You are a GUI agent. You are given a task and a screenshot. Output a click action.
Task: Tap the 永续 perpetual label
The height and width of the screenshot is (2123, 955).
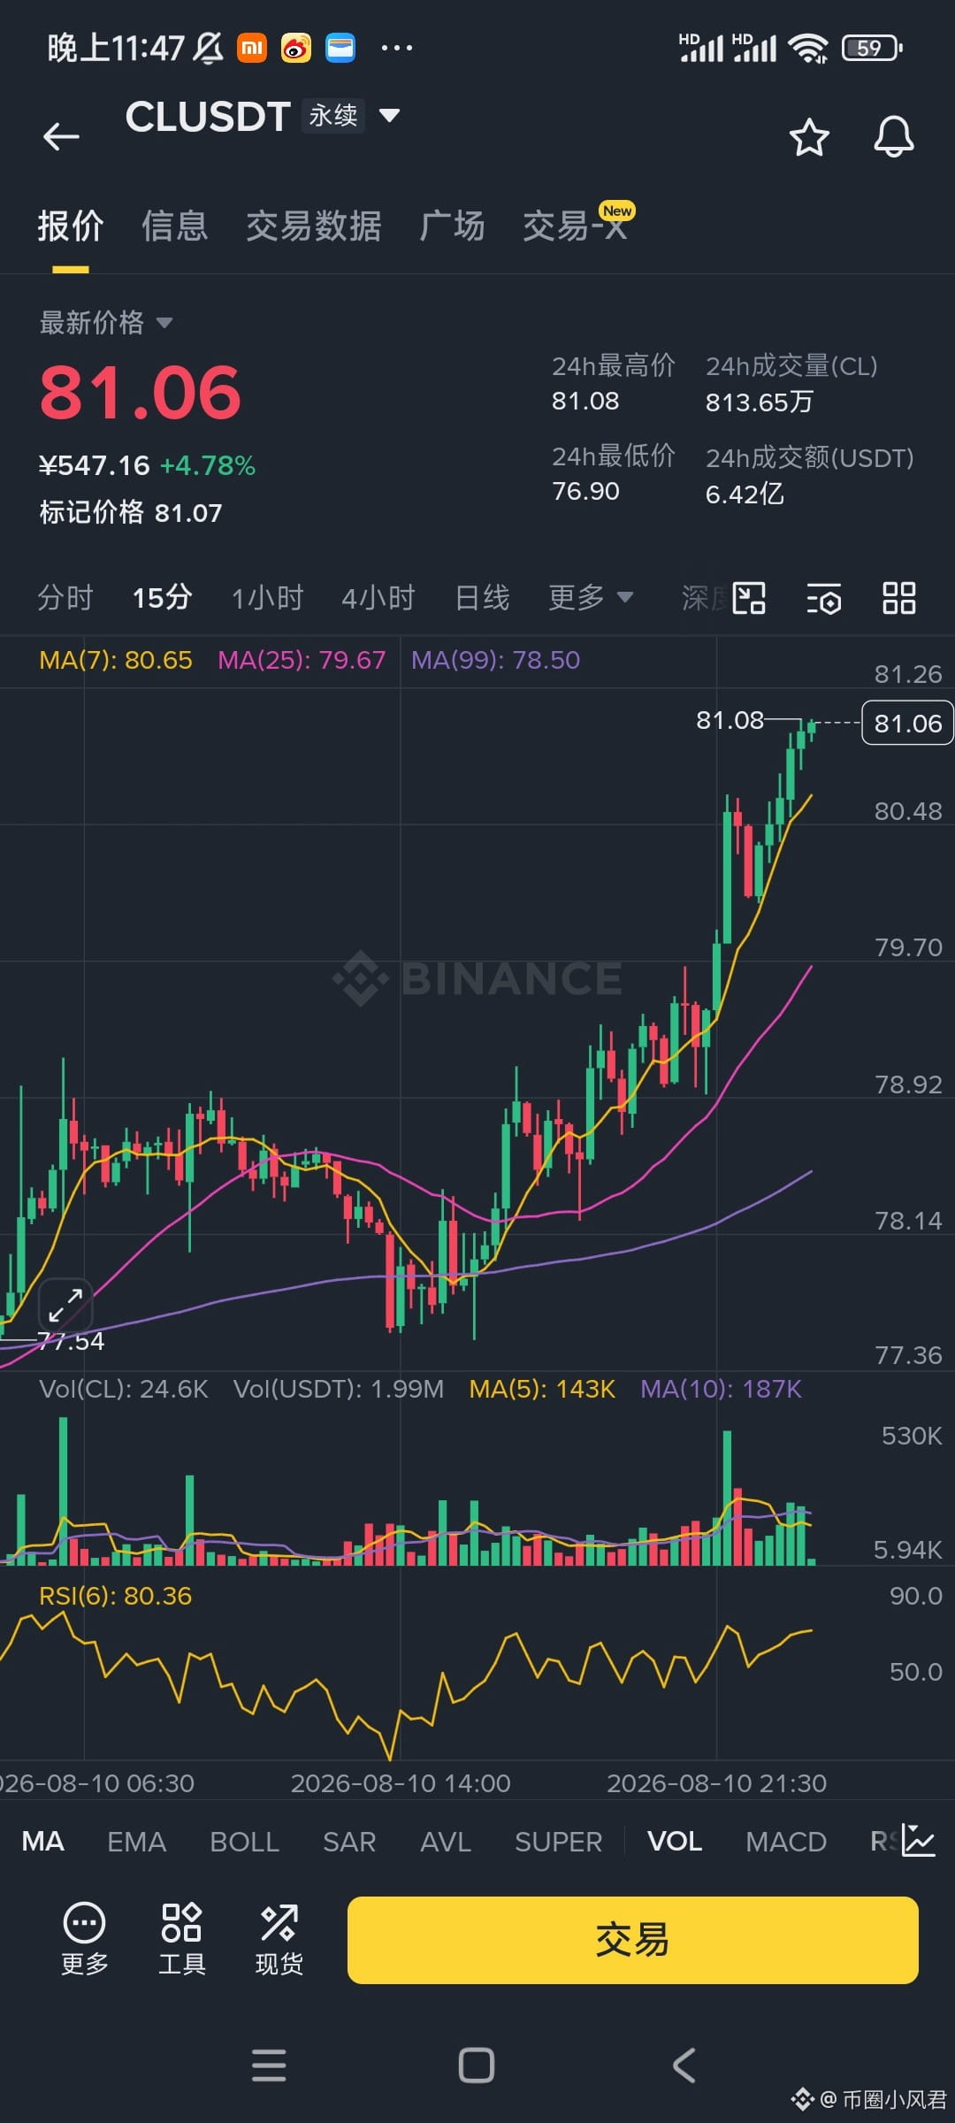(333, 115)
